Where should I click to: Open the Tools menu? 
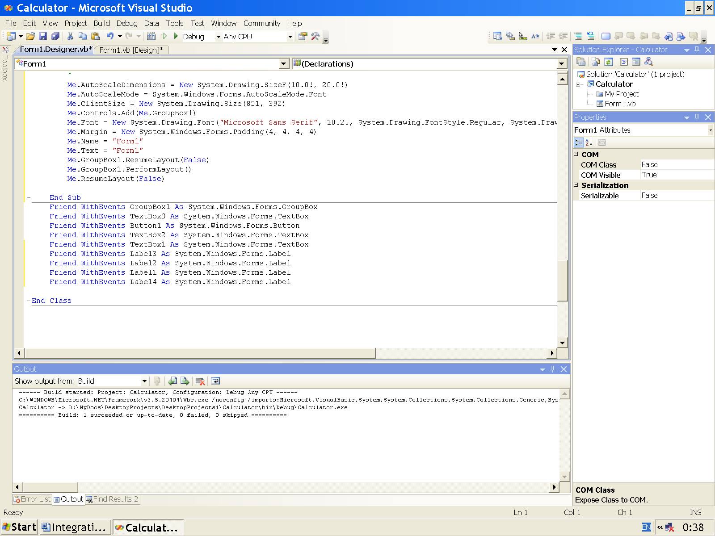175,23
